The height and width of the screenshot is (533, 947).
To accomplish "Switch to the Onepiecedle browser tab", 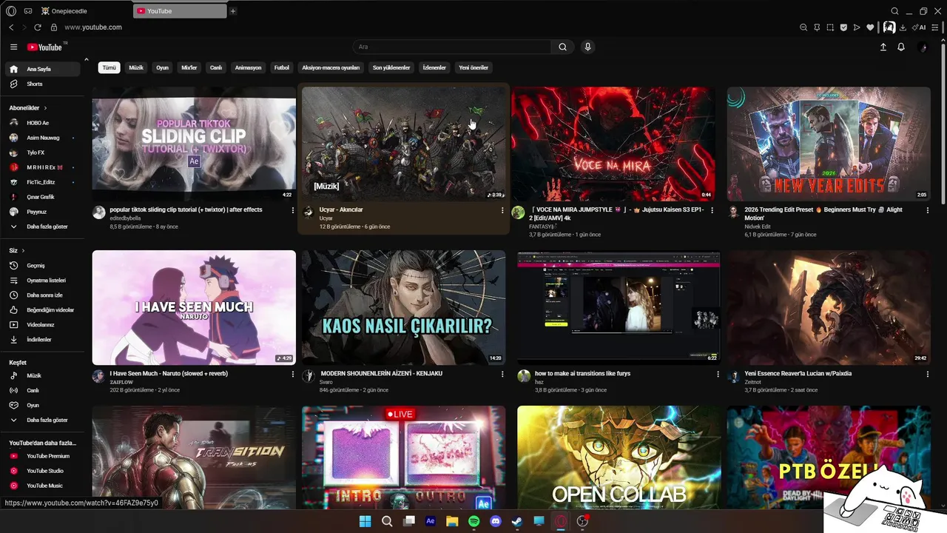I will [x=85, y=11].
